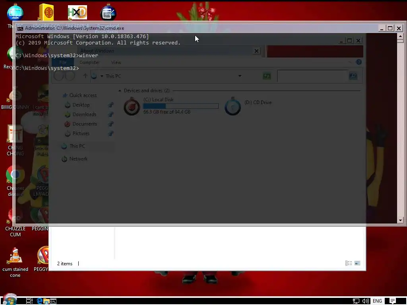Open the volume tray icon
The width and height of the screenshot is (407, 305).
366,301
